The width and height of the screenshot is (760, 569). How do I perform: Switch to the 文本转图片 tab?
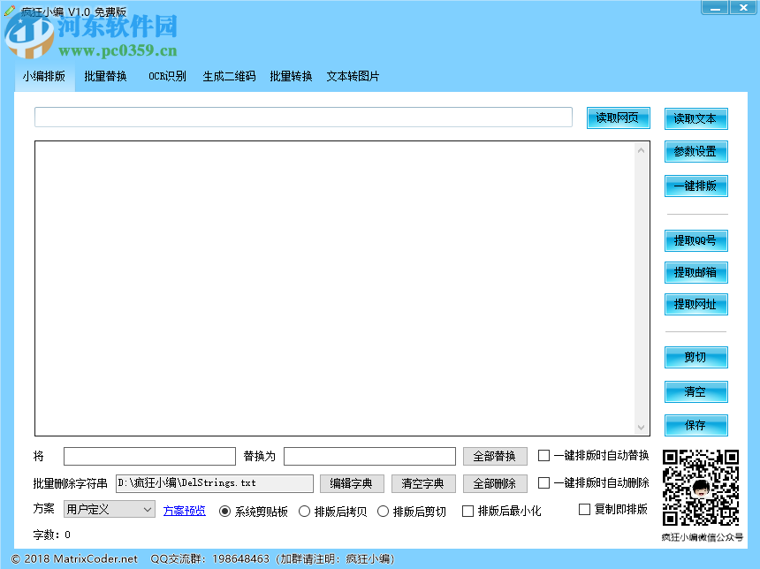click(353, 76)
